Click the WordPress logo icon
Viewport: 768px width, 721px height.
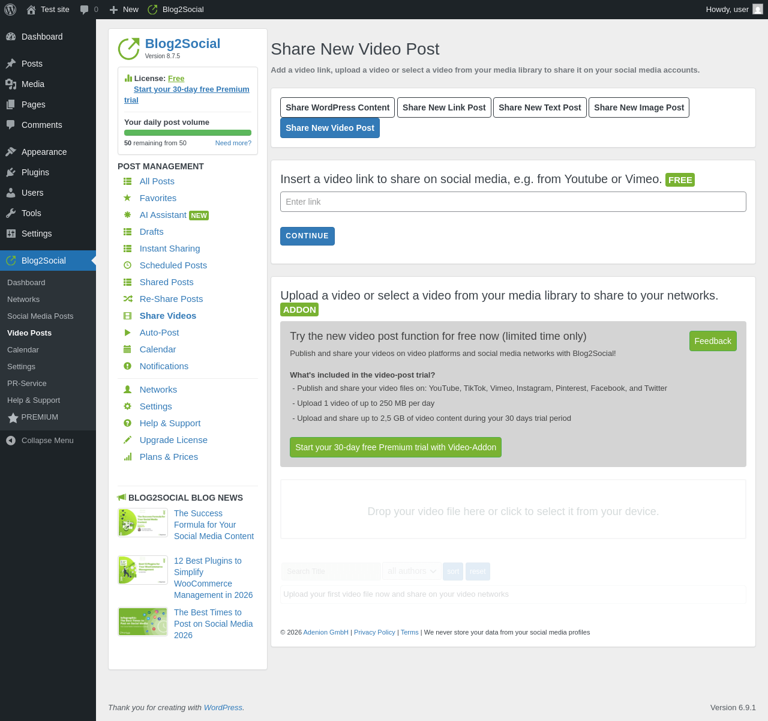[x=10, y=10]
